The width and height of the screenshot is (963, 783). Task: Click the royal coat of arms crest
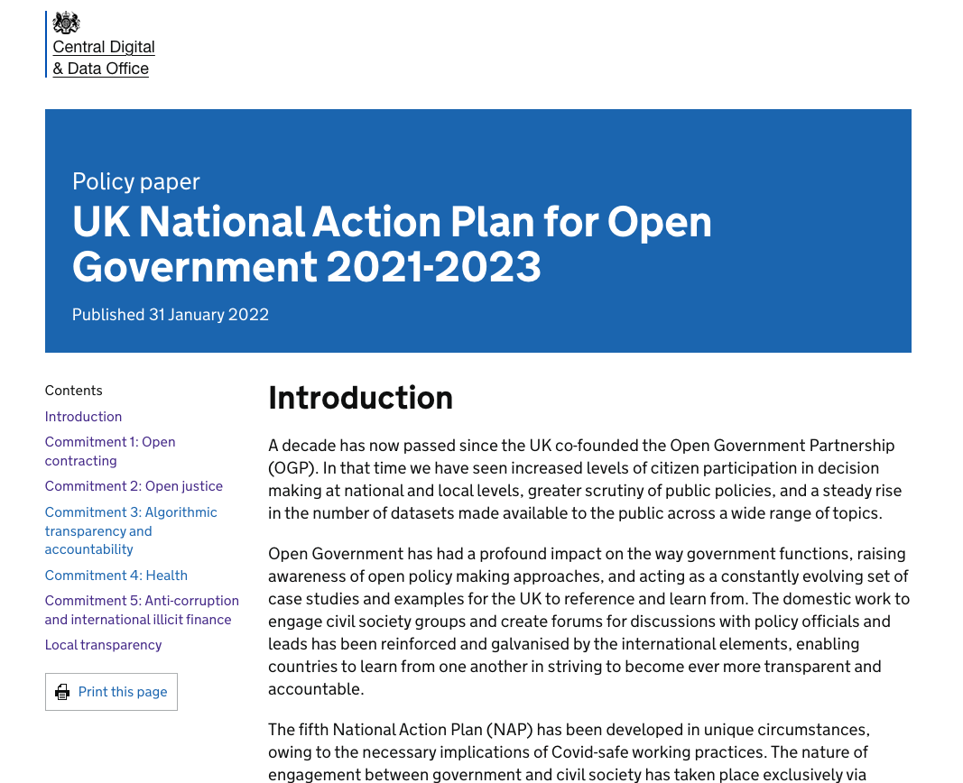(x=66, y=23)
